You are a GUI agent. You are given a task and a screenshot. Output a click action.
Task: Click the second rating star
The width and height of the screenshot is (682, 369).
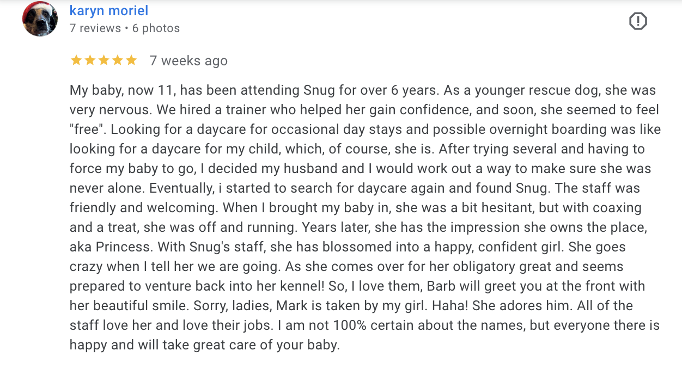90,60
